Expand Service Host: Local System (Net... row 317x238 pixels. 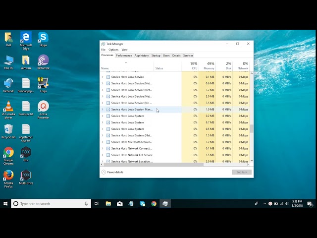tap(103, 135)
